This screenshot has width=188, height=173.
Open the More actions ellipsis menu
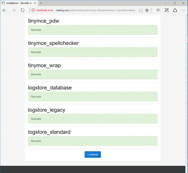pos(183,10)
